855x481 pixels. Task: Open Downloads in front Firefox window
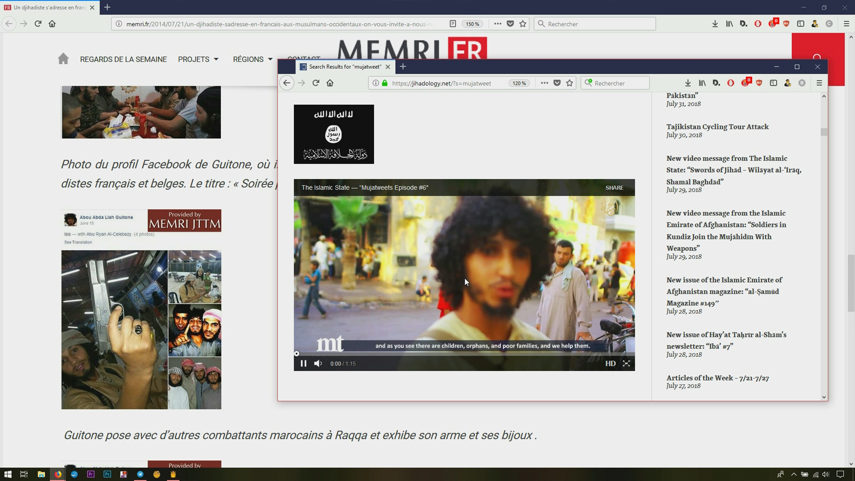tap(688, 83)
